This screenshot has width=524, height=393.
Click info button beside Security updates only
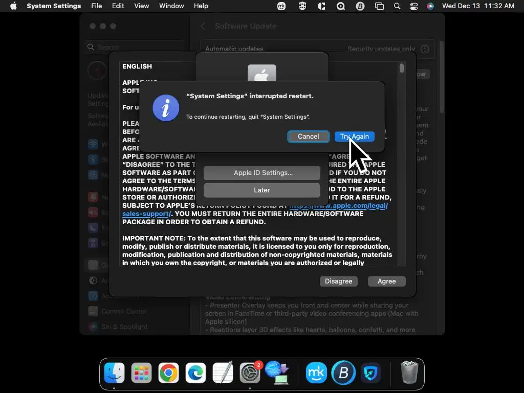pyautogui.click(x=425, y=49)
